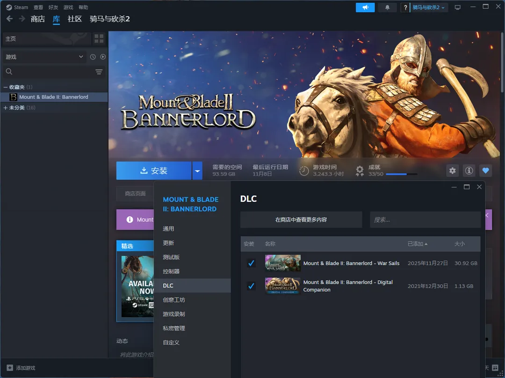This screenshot has width=505, height=378.
Task: Expand the 游戏 category dropdown
Action: 81,57
